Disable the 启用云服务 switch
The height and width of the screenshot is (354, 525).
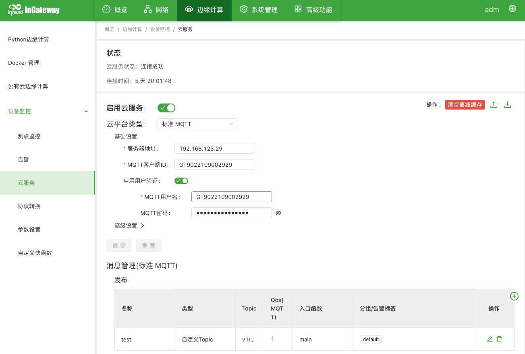click(166, 108)
